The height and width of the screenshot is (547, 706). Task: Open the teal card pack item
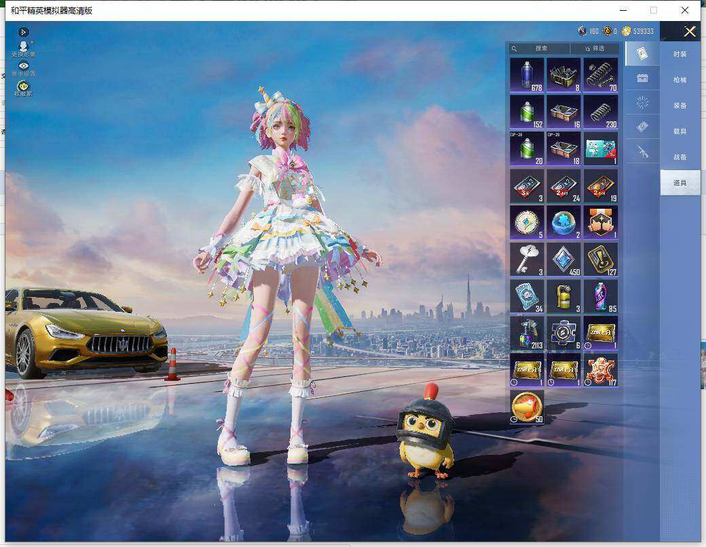click(x=601, y=148)
